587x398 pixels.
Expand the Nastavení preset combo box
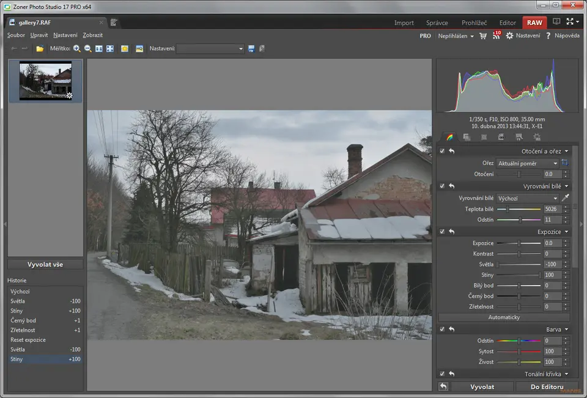tap(210, 48)
